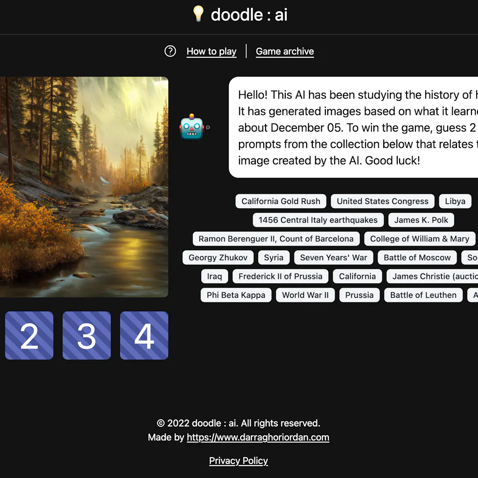Visit the darraghoriordan.com link

tap(258, 437)
